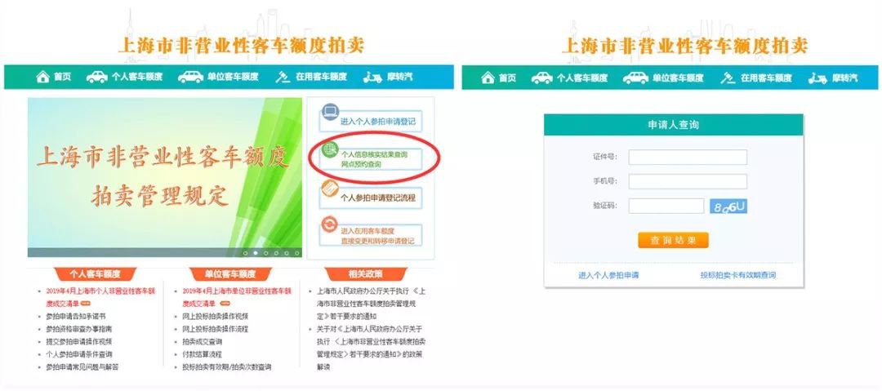This screenshot has width=882, height=391.
Task: Refresh the captcha image showing 8o6U
Action: coord(728,207)
